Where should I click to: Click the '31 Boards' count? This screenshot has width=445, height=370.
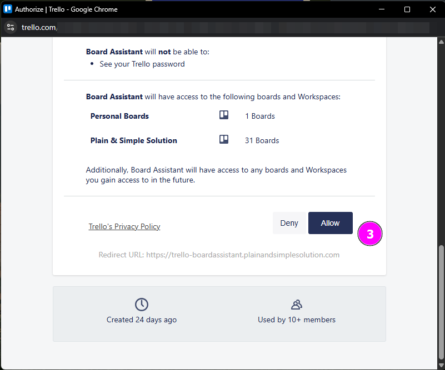coord(262,140)
